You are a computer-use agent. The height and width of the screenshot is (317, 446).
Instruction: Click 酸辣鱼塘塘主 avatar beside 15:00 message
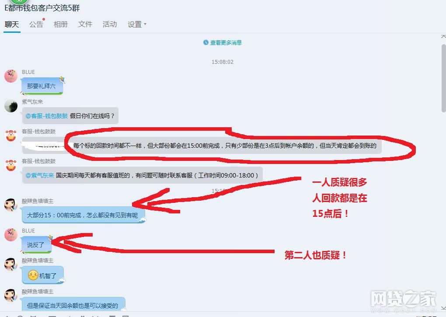[x=11, y=205]
